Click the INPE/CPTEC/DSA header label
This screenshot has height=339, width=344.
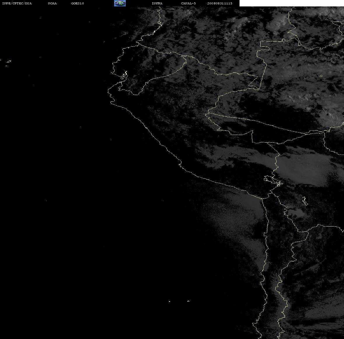tap(17, 3)
